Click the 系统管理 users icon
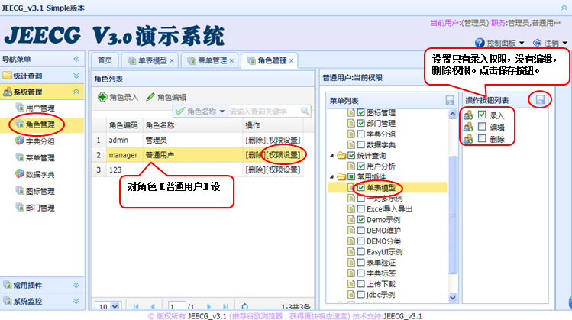Screen dimensions: 572x320 pos(8,92)
